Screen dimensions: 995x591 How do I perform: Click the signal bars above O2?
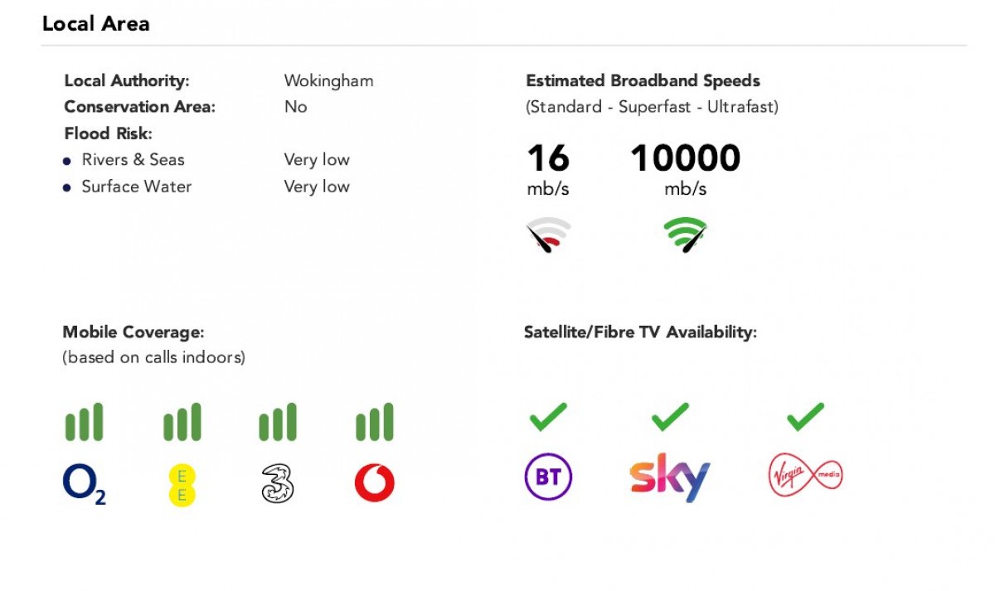[84, 423]
